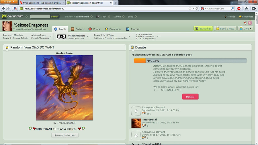Click the green Search button

point(54,17)
